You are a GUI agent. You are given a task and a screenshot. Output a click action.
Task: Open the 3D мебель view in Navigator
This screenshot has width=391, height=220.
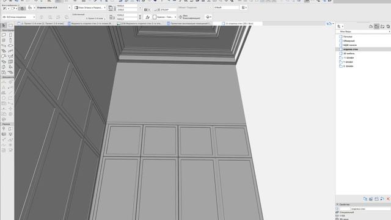349,54
